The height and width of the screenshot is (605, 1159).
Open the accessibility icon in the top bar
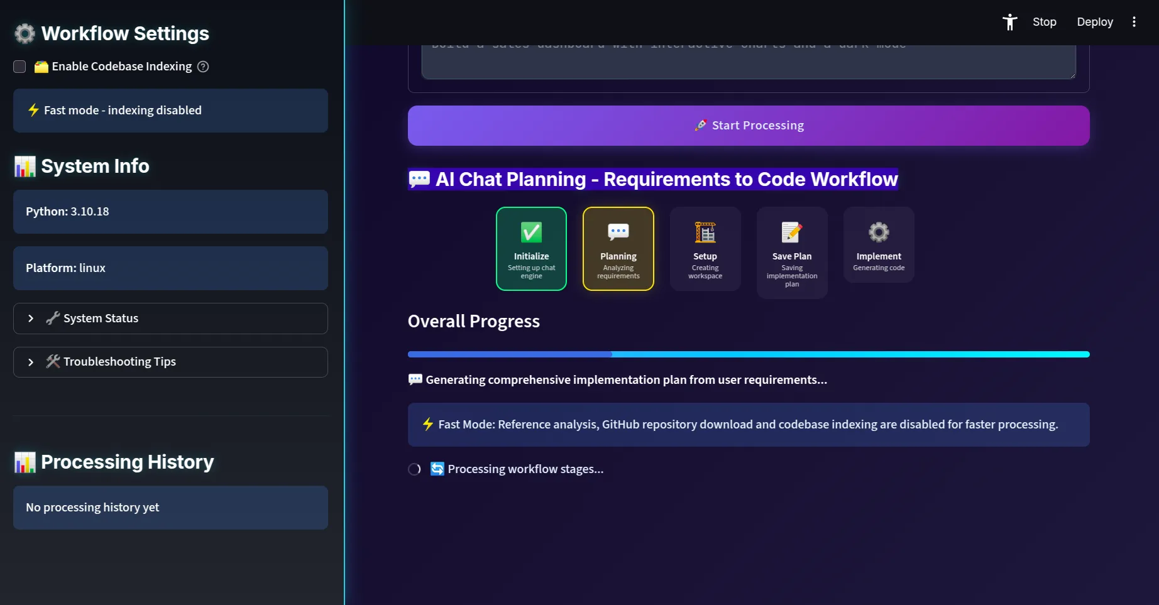[x=1009, y=21]
